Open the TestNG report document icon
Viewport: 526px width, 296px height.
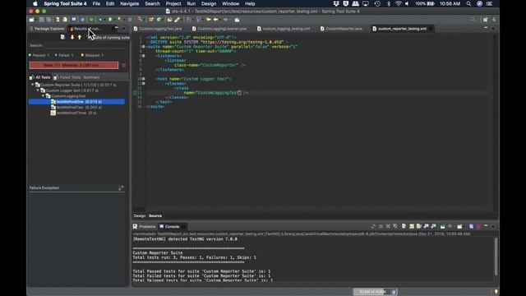click(62, 37)
